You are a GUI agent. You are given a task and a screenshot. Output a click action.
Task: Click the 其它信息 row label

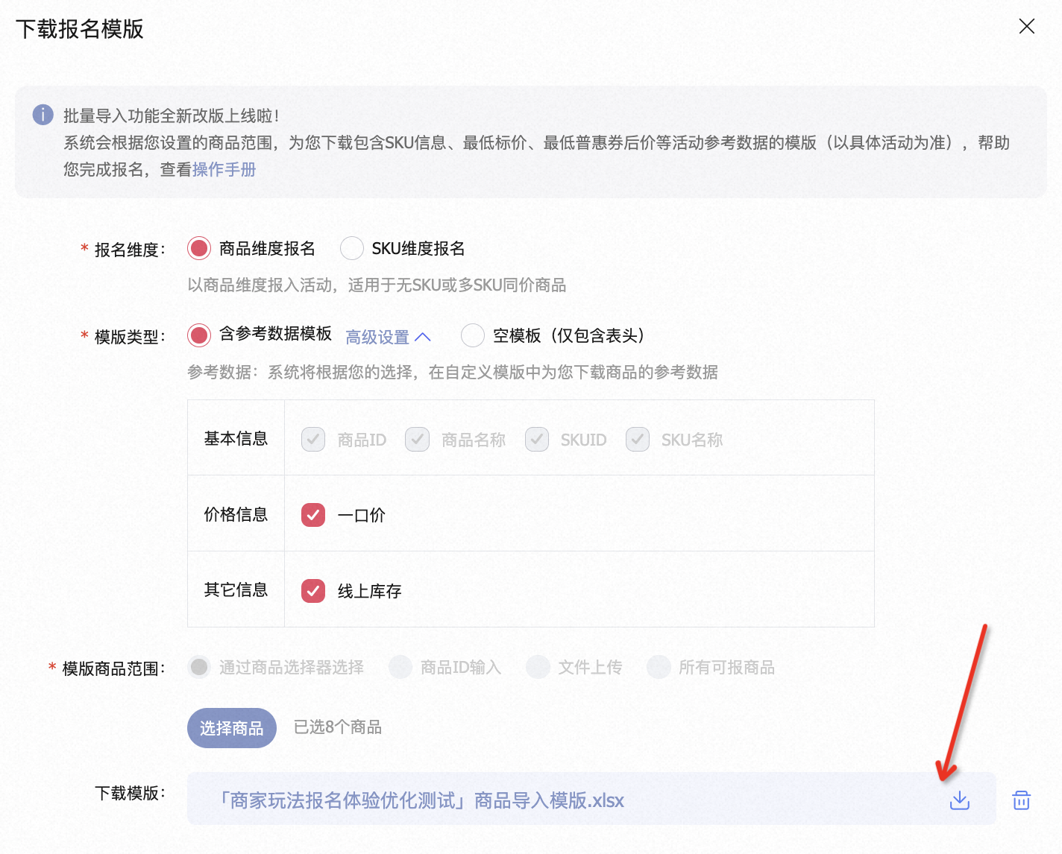236,590
